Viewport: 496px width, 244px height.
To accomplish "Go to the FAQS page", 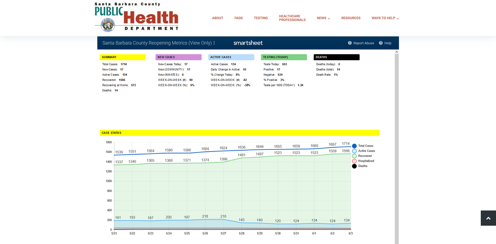I will click(238, 18).
